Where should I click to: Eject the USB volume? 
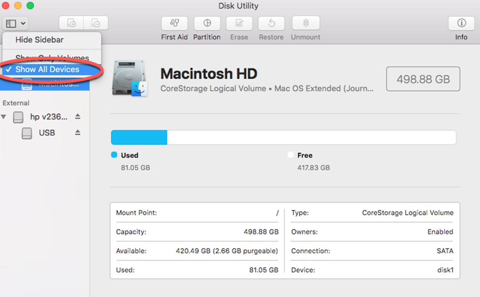(x=77, y=133)
